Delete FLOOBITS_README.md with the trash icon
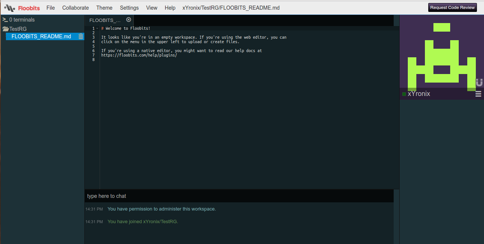 [x=81, y=36]
